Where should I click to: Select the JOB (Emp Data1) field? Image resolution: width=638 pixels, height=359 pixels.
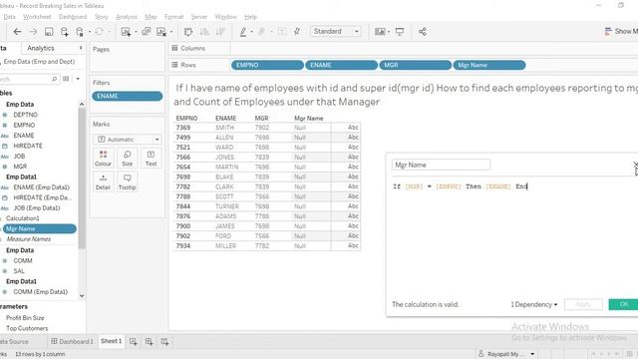[37, 208]
